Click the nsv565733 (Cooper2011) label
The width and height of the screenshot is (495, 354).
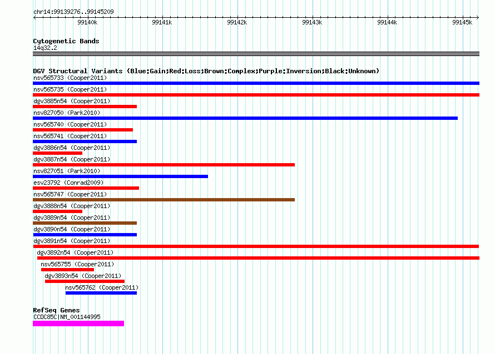tap(70, 78)
